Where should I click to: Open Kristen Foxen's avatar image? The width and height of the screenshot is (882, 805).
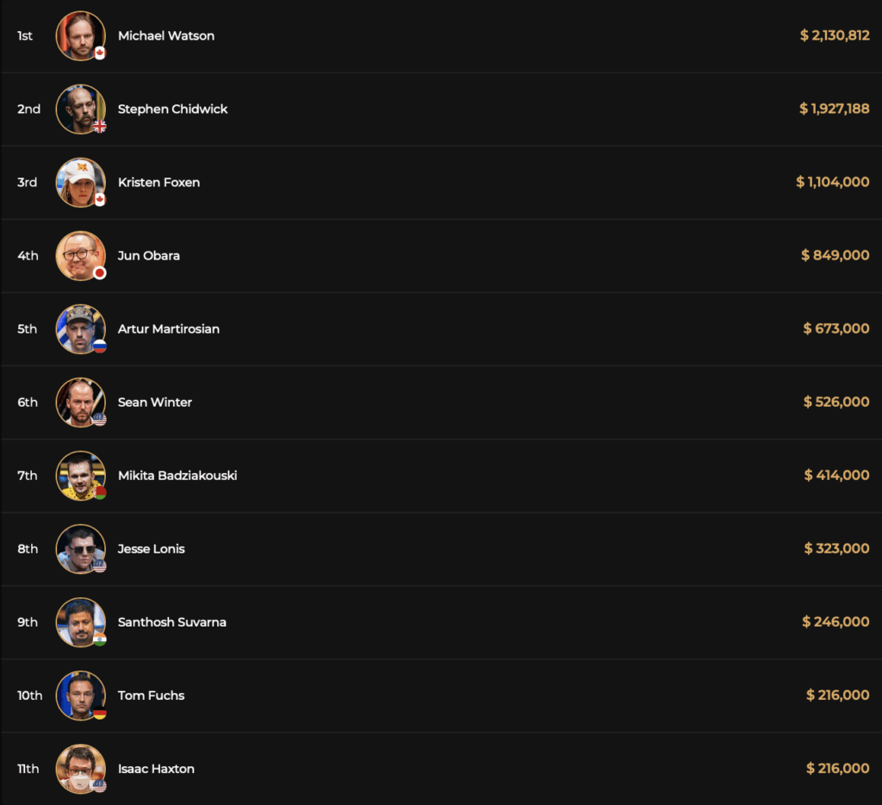point(80,182)
